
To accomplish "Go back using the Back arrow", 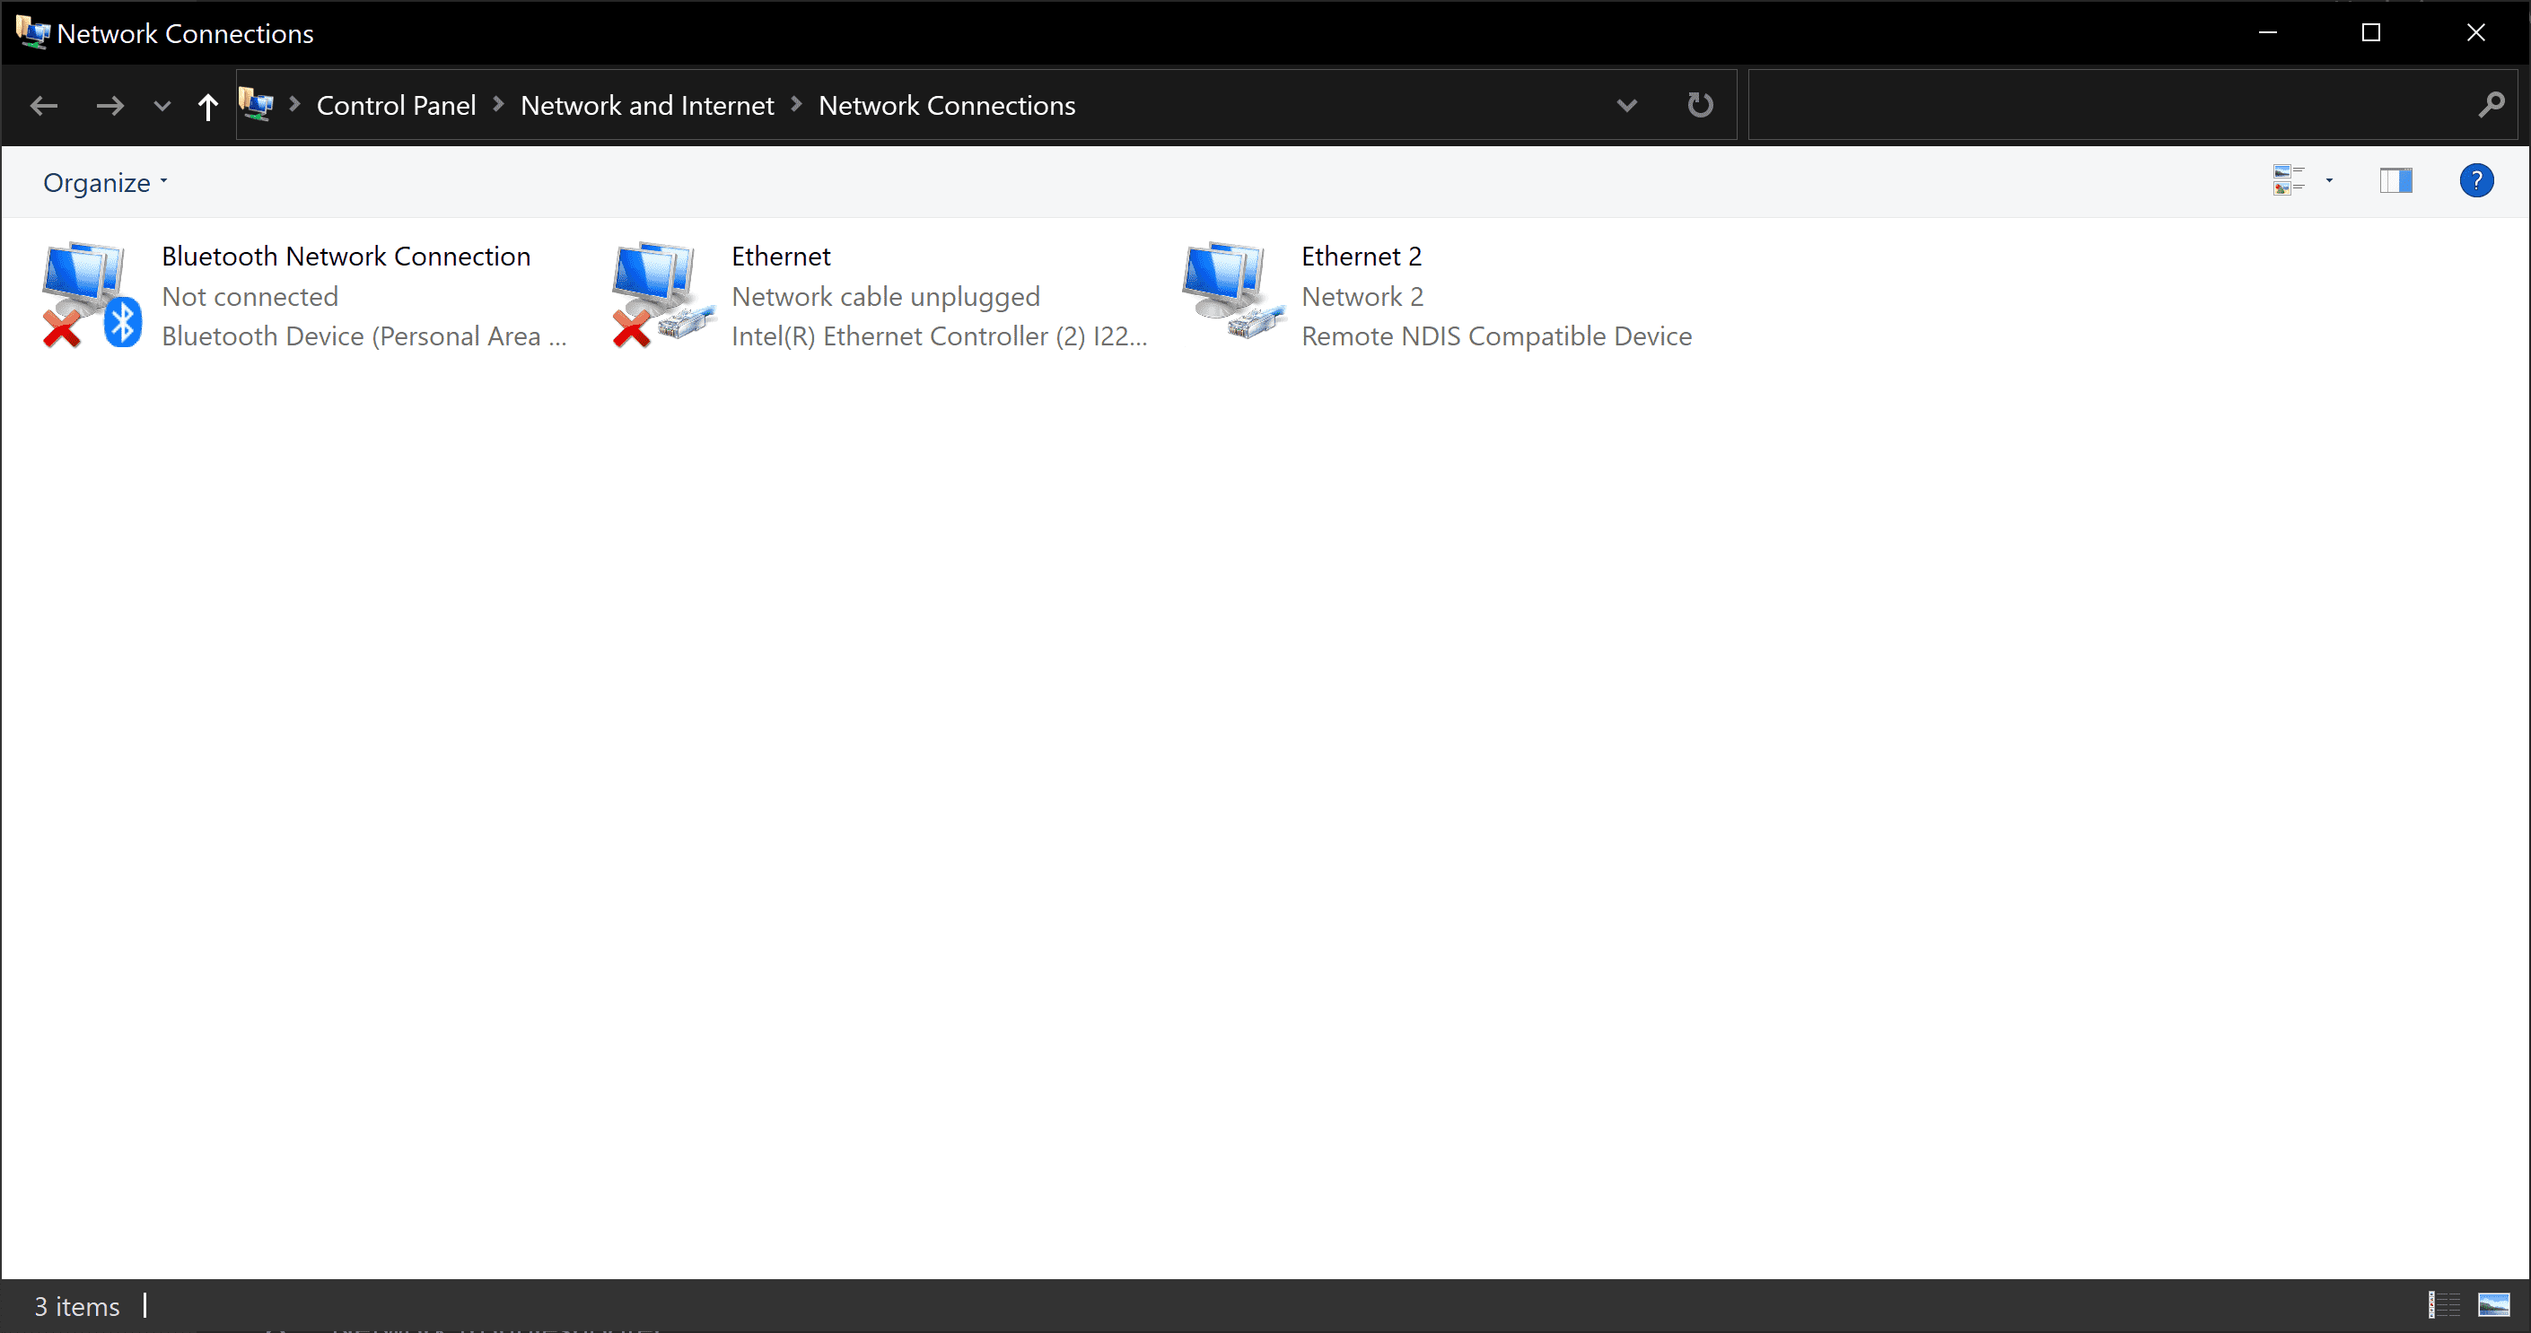I will coord(44,105).
